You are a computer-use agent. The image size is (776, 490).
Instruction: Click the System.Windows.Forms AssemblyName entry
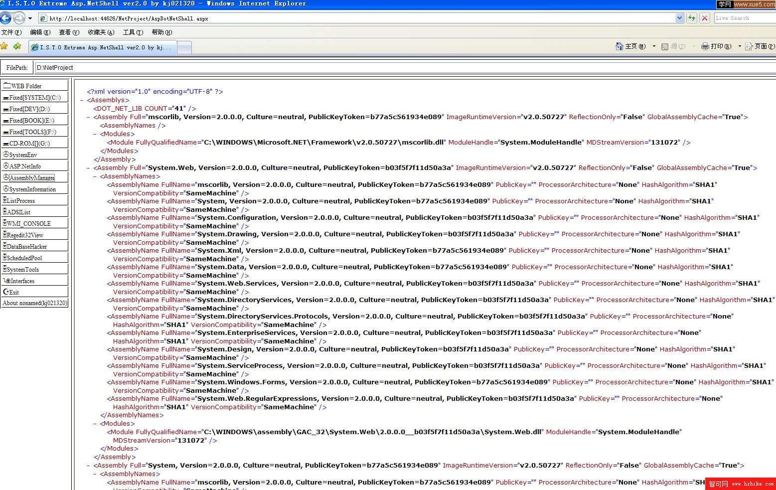click(440, 386)
